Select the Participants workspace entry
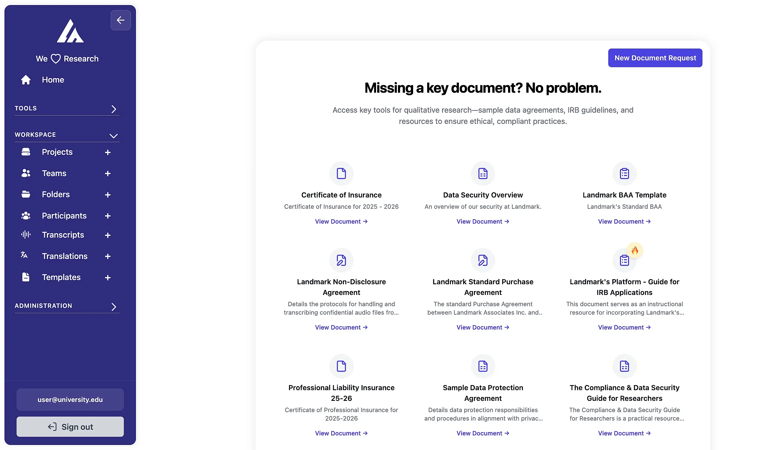 [64, 216]
